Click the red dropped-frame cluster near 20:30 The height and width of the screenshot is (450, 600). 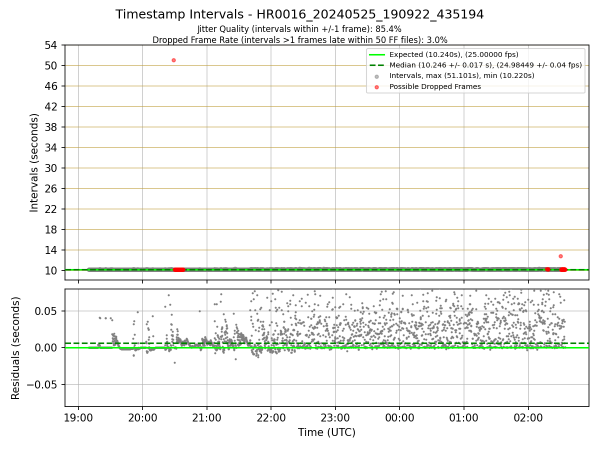pos(179,269)
